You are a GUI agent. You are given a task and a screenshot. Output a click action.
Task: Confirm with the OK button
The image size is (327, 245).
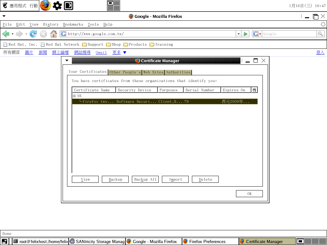pos(249,194)
